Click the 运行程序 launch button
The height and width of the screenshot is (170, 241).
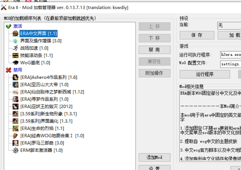204,74
